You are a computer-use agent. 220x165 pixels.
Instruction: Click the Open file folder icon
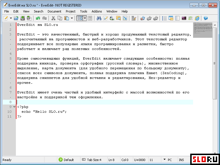[16, 18]
